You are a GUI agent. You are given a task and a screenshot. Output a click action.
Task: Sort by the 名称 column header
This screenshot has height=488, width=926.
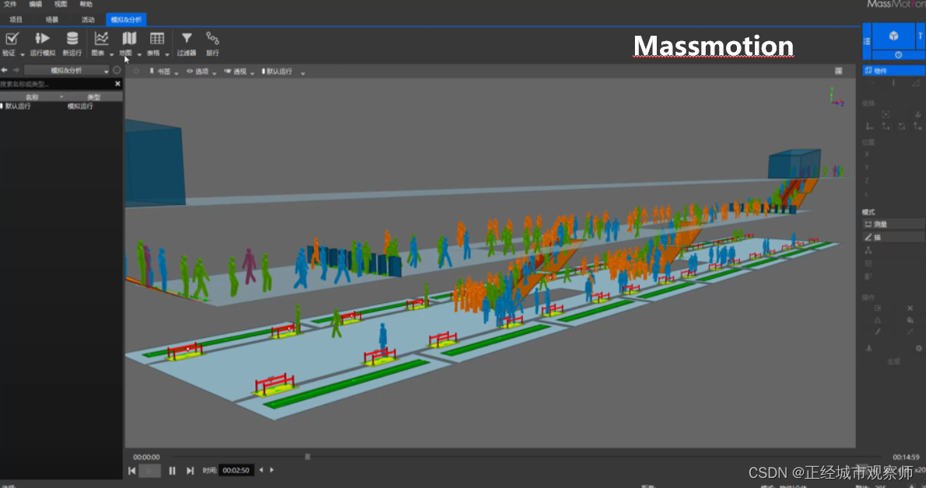coord(32,97)
